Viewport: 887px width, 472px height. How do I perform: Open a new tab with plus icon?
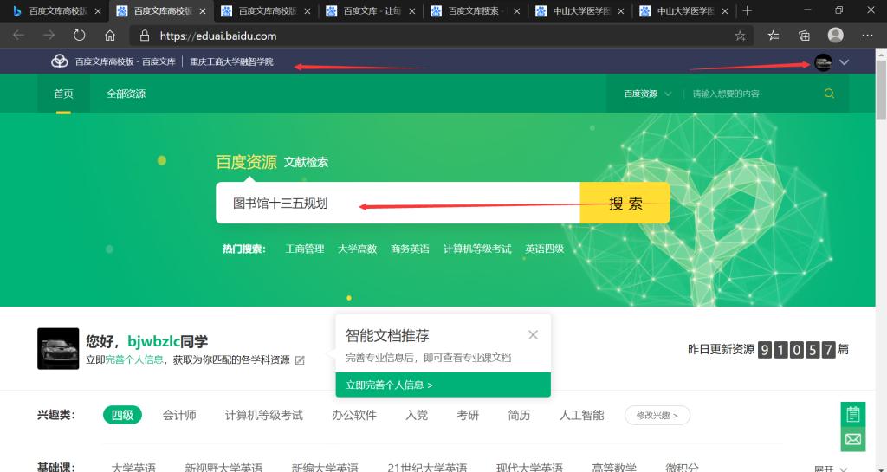click(x=748, y=10)
